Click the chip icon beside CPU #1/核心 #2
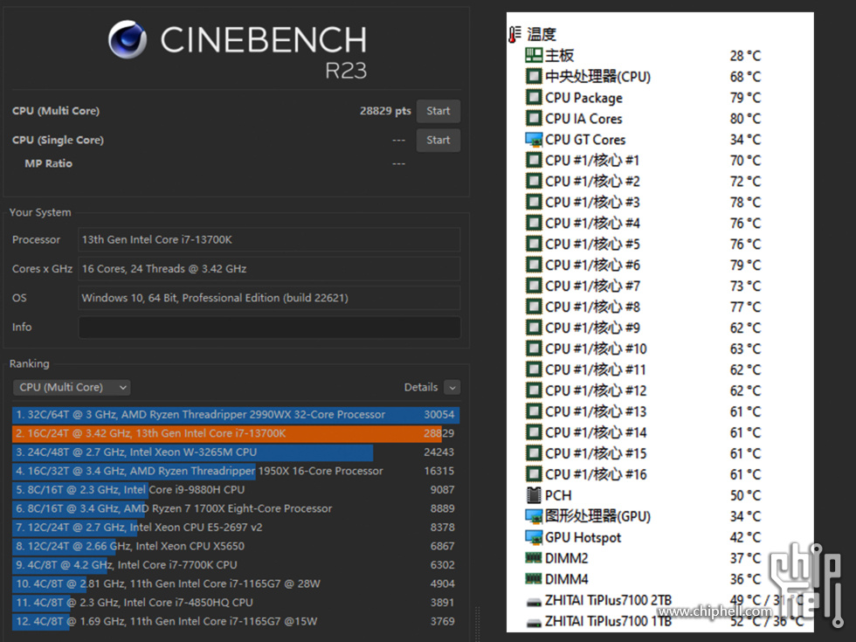 [534, 181]
